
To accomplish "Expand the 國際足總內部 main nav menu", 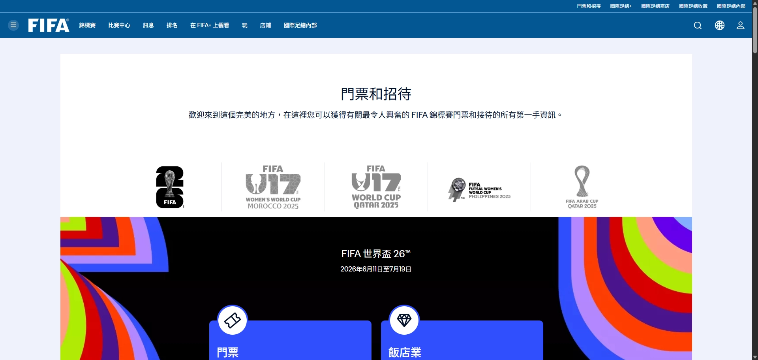I will point(300,25).
